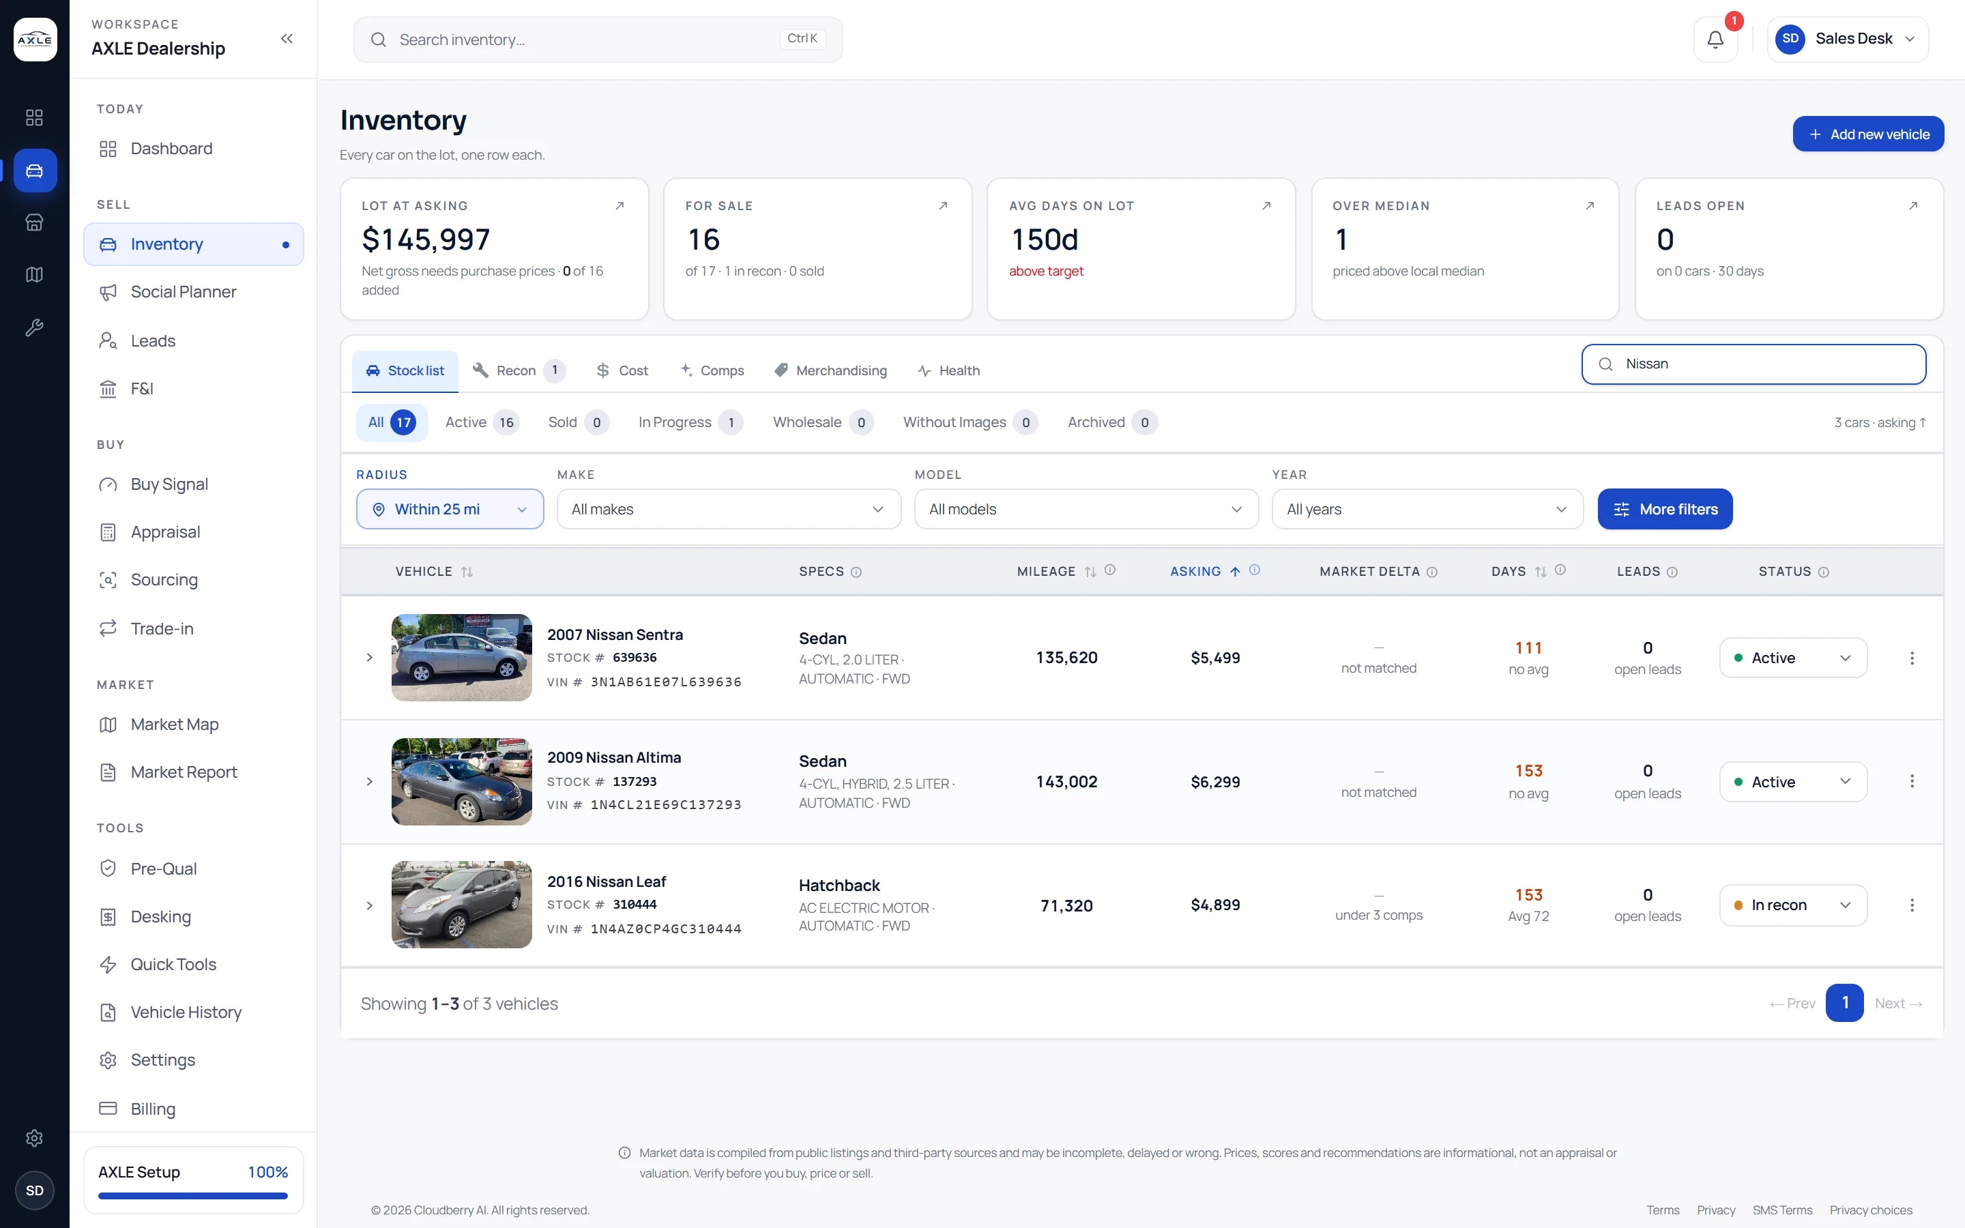Switch to the Merchandising tab

pos(830,370)
